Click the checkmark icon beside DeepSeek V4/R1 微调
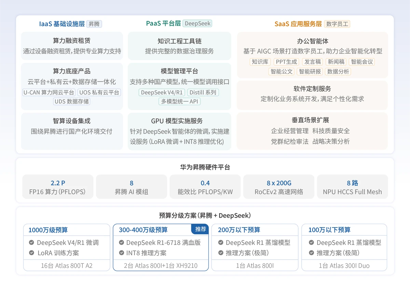The width and height of the screenshot is (410, 290). (31, 243)
